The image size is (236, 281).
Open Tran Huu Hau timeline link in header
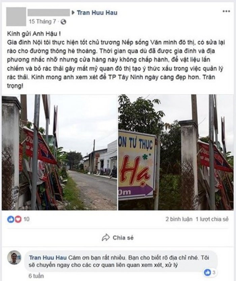(97, 12)
